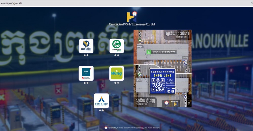Open Apple store link under Vattanac
This screenshot has width=253, height=131.
tap(100, 110)
